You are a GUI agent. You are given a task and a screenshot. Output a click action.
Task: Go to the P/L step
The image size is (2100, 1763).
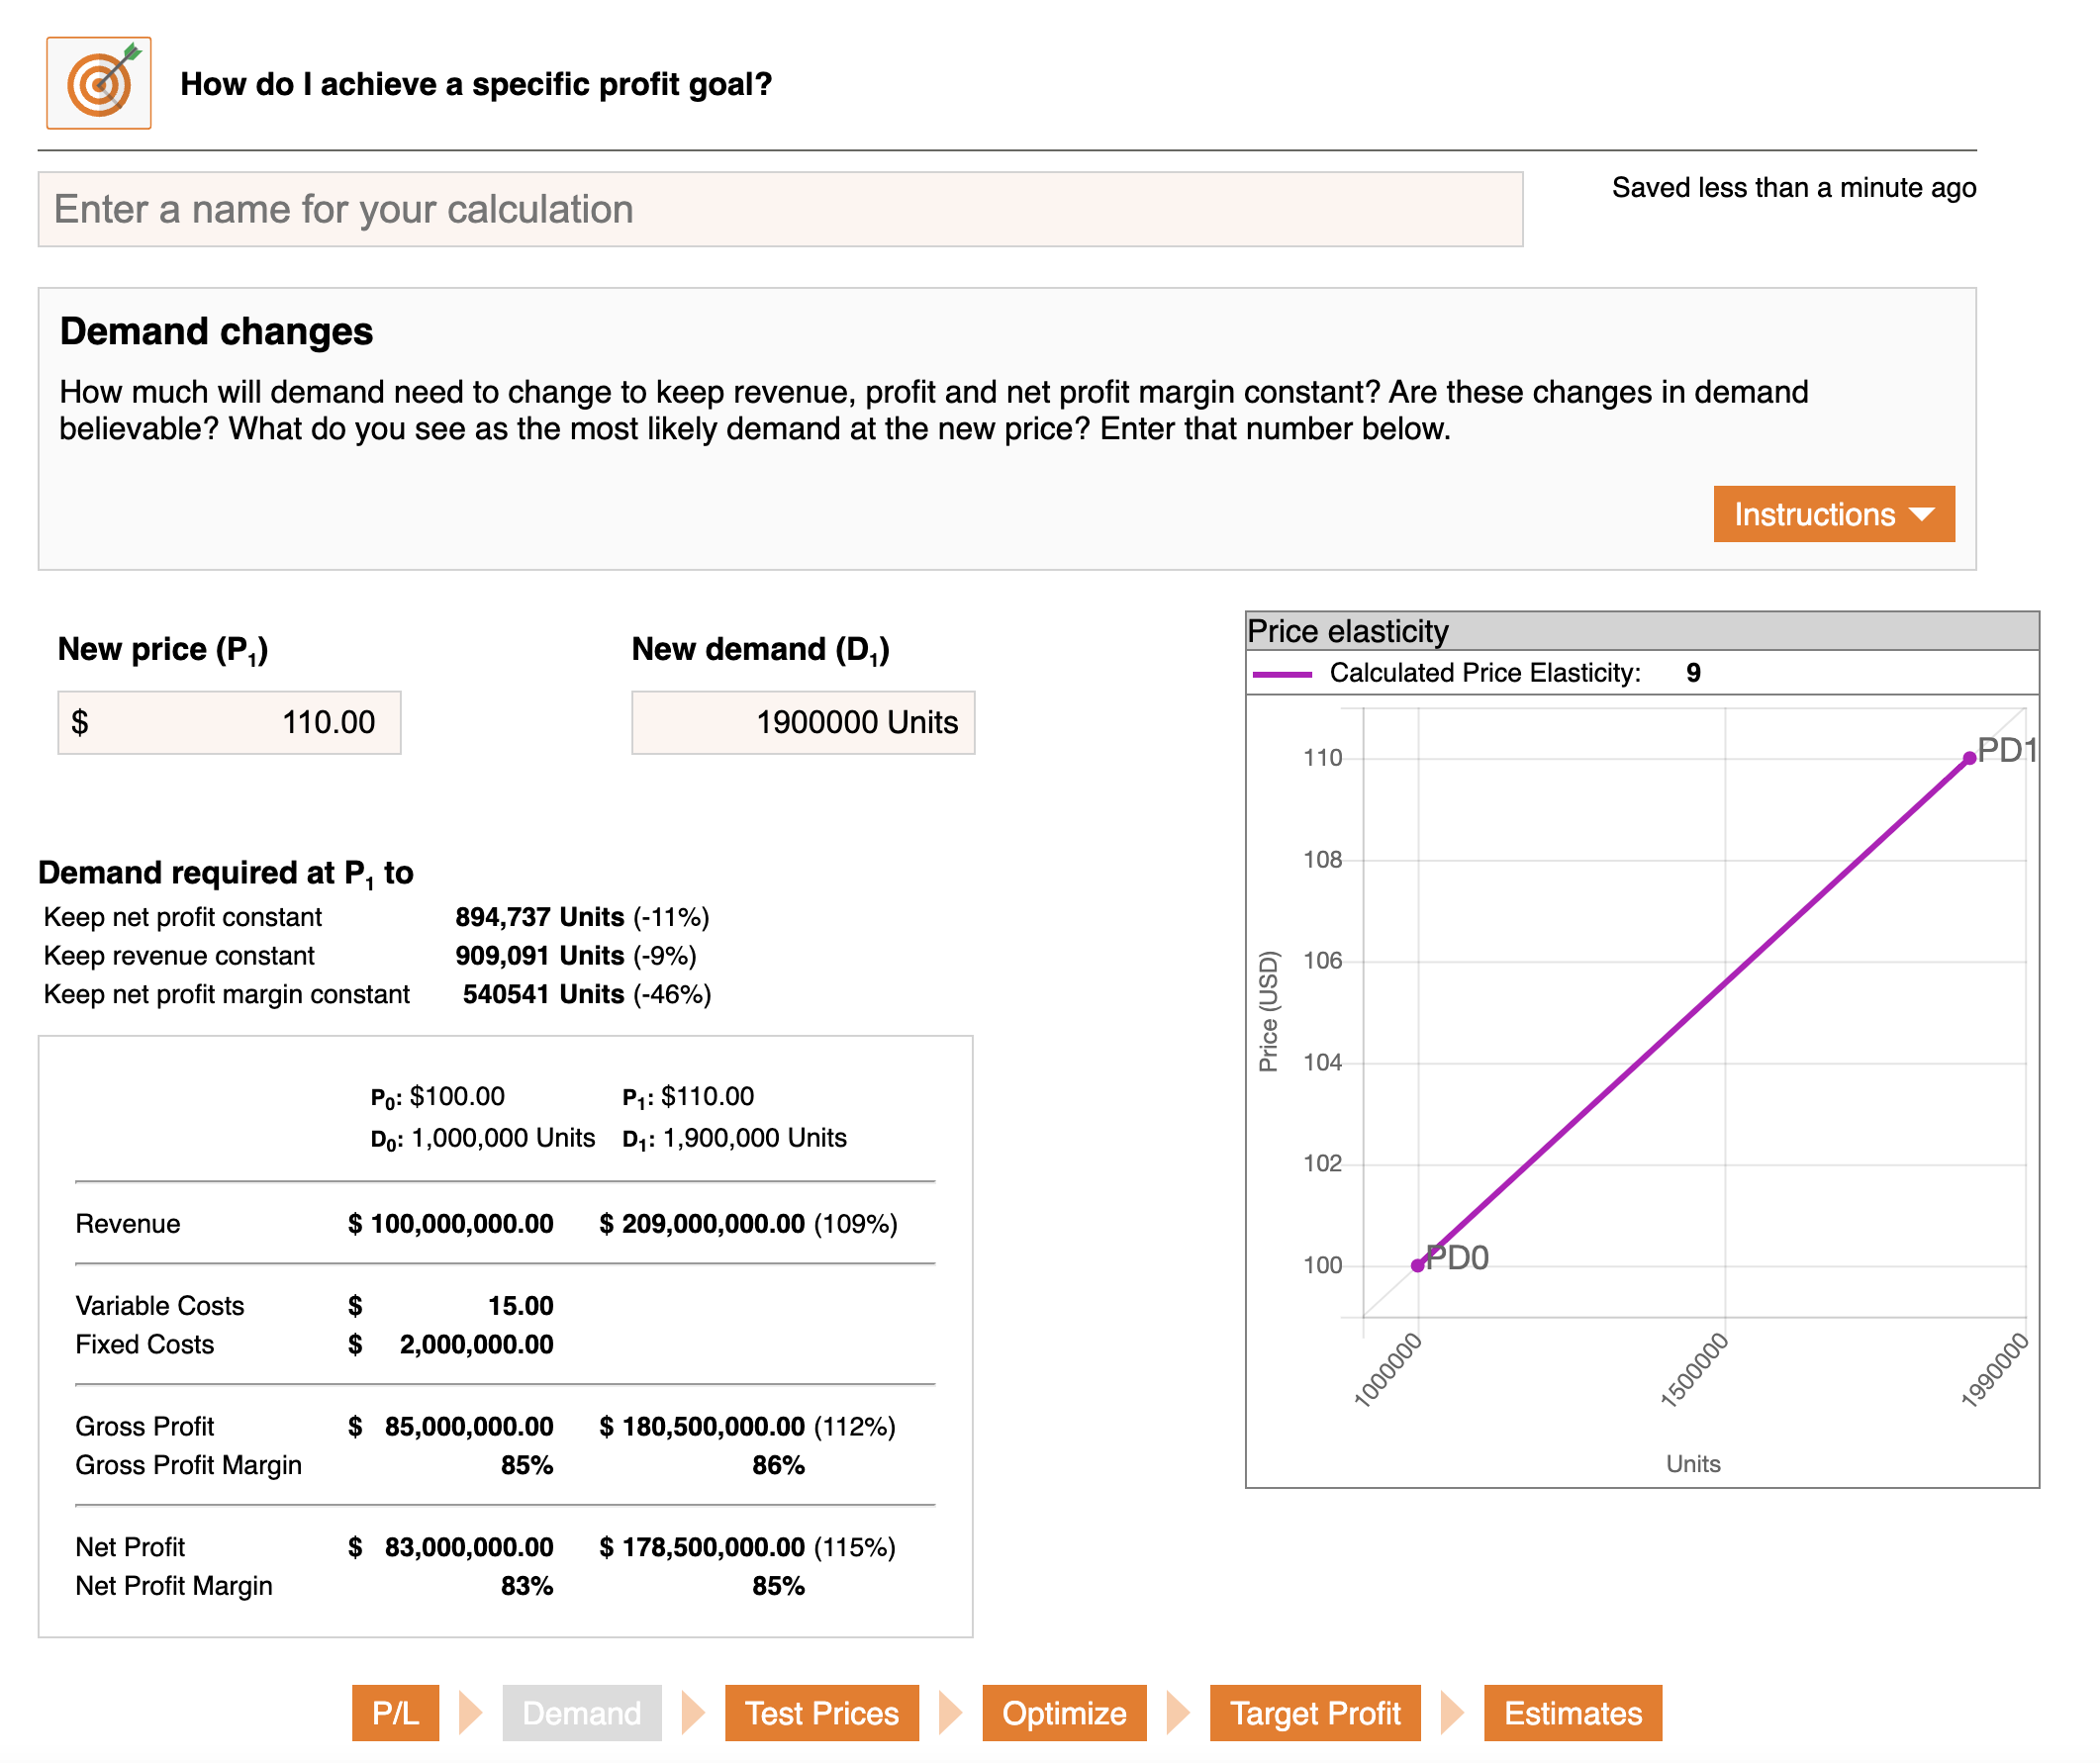(x=395, y=1712)
